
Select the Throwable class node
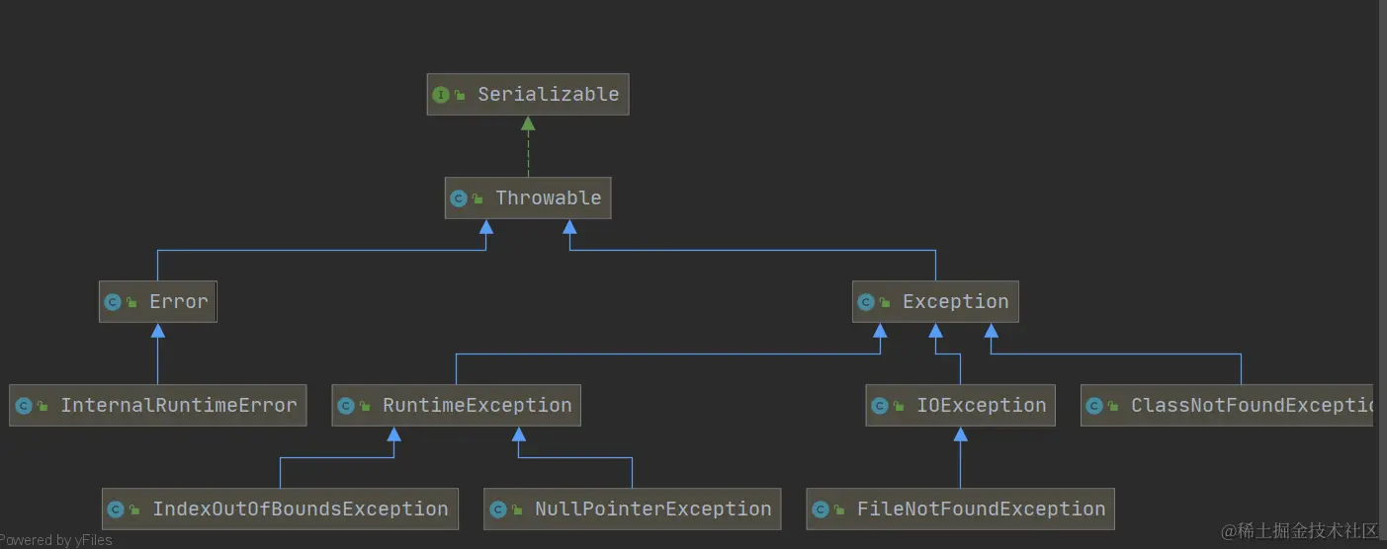tap(528, 198)
